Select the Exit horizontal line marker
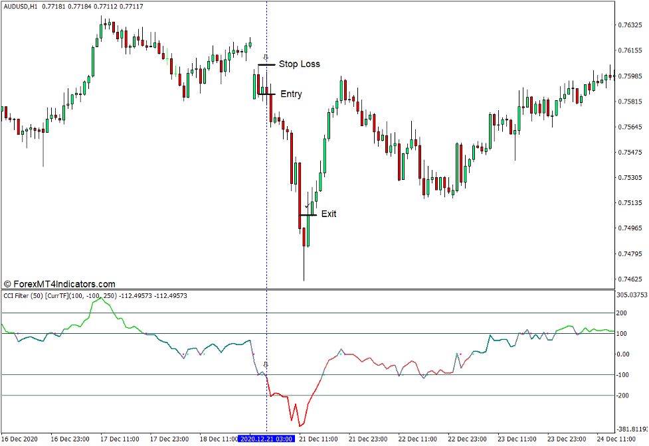Image resolution: width=649 pixels, height=446 pixels. click(x=308, y=215)
